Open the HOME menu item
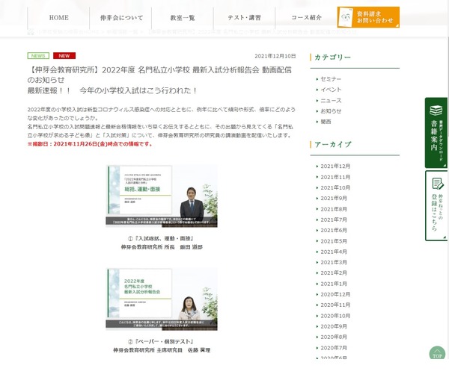This screenshot has height=386, width=449. click(58, 17)
